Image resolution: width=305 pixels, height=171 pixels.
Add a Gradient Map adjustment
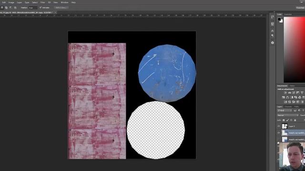point(302,102)
